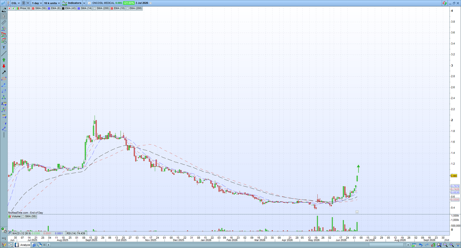Place a red down arrow marker

4,66
